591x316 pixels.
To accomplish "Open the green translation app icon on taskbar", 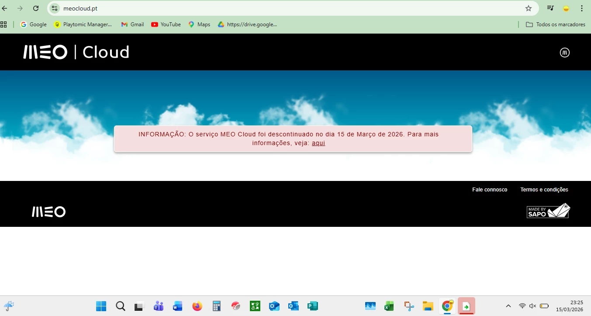I will (255, 306).
